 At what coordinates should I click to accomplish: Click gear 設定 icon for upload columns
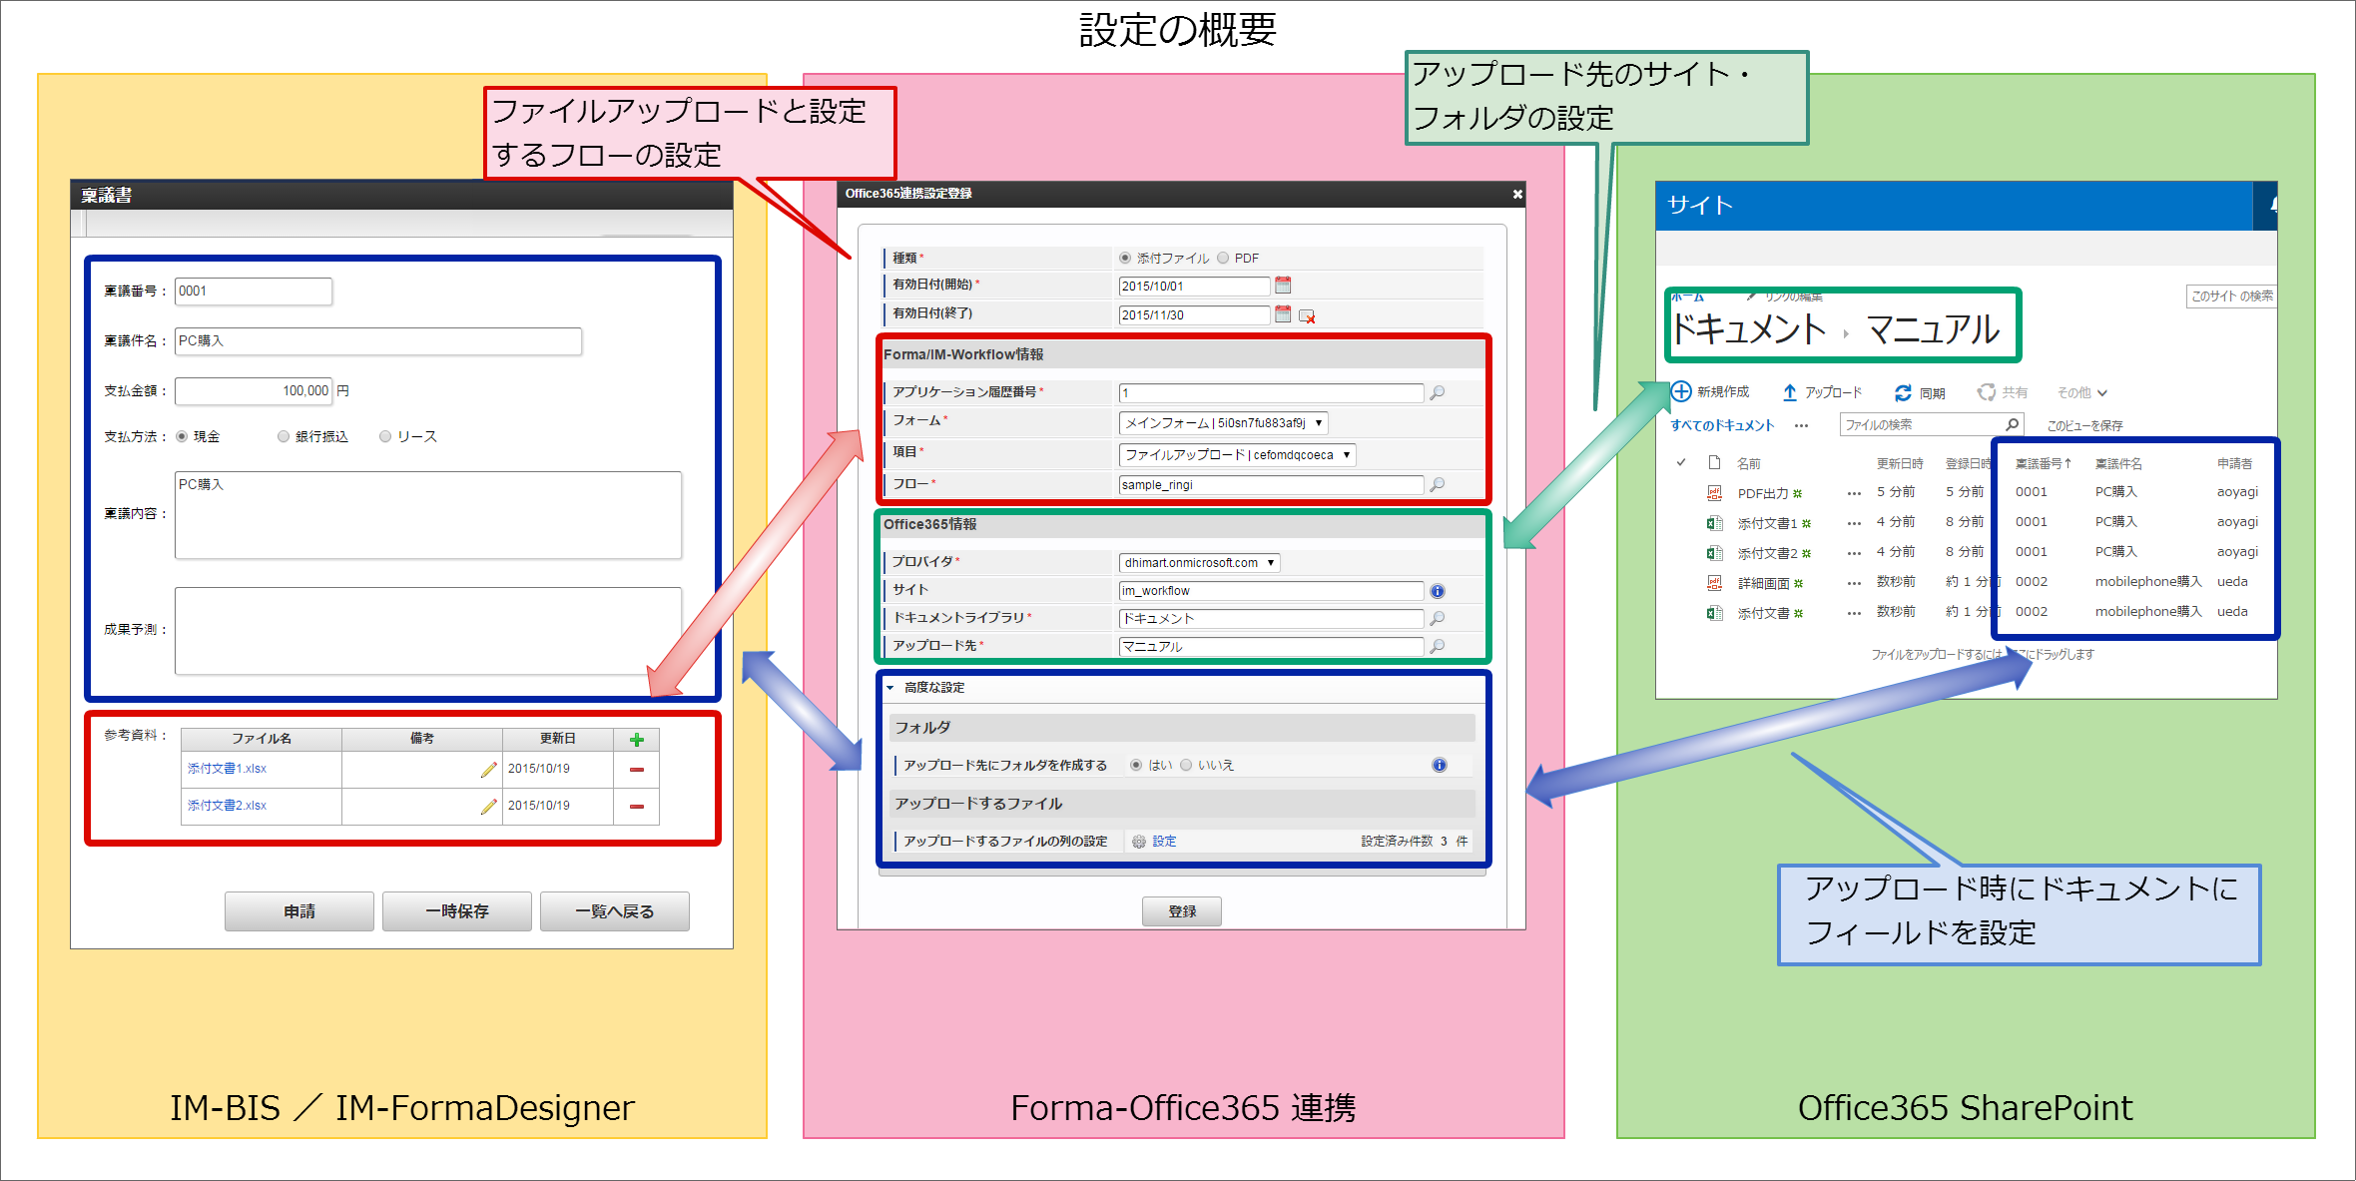point(1139,842)
